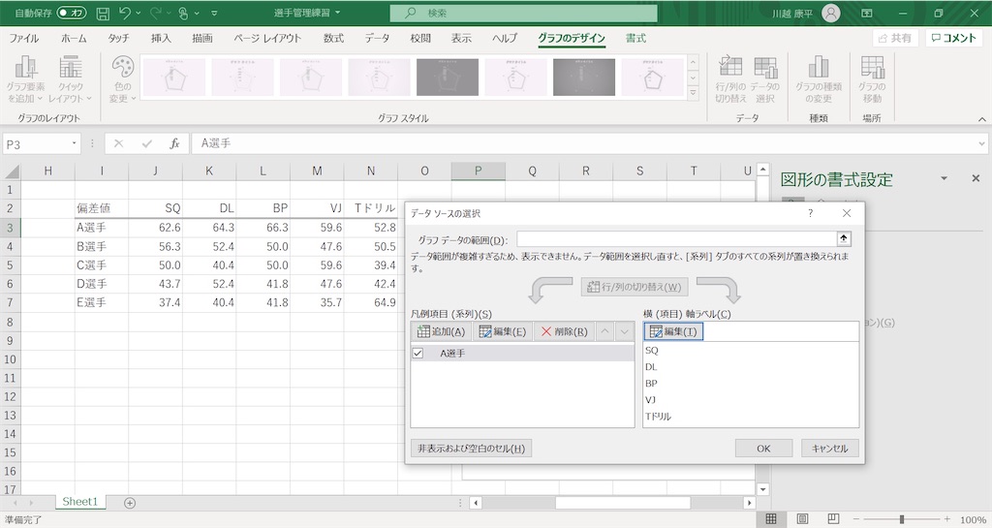Screen dimensions: 992x528
Task: Click the グラフ データの範囲 input field
Action: click(676, 239)
